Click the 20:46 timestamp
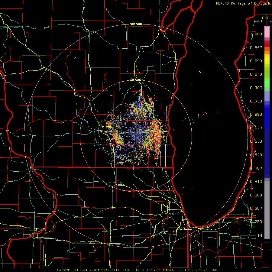The height and width of the screenshot is (272, 272). coord(210,270)
